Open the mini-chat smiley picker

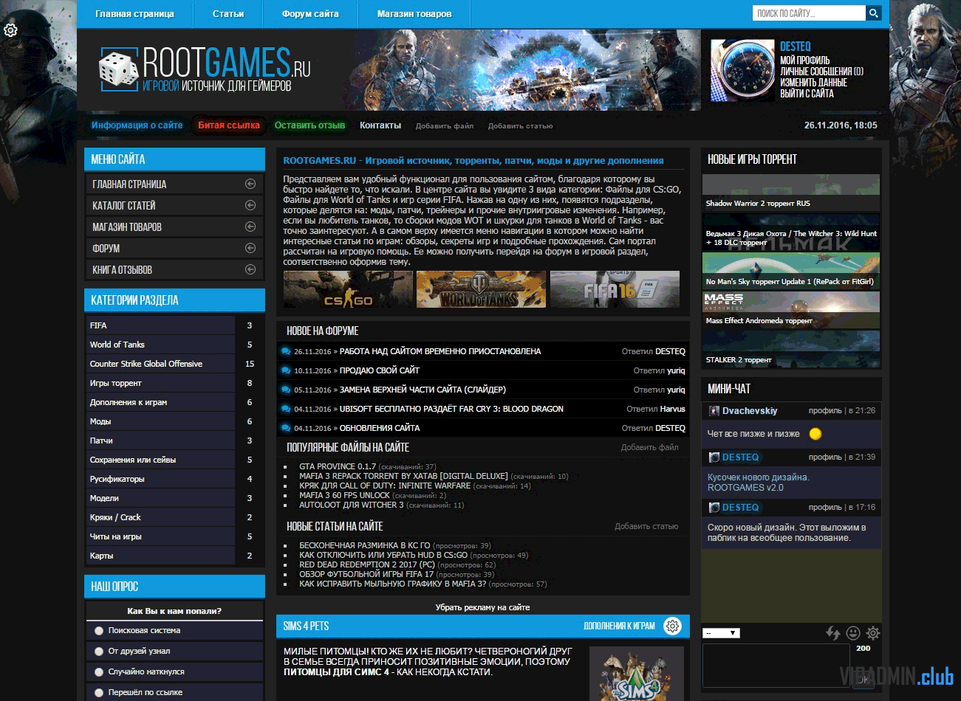(853, 633)
